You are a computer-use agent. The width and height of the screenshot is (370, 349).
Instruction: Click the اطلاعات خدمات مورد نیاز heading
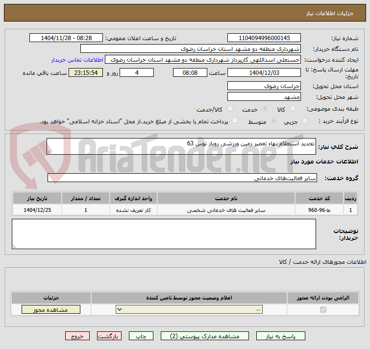click(324, 162)
